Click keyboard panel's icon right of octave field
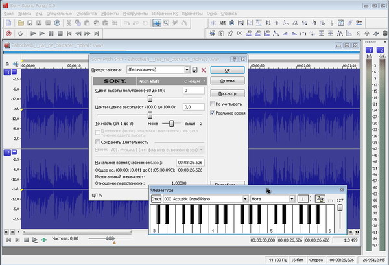Screen dimensions: 389x265 point(320,198)
